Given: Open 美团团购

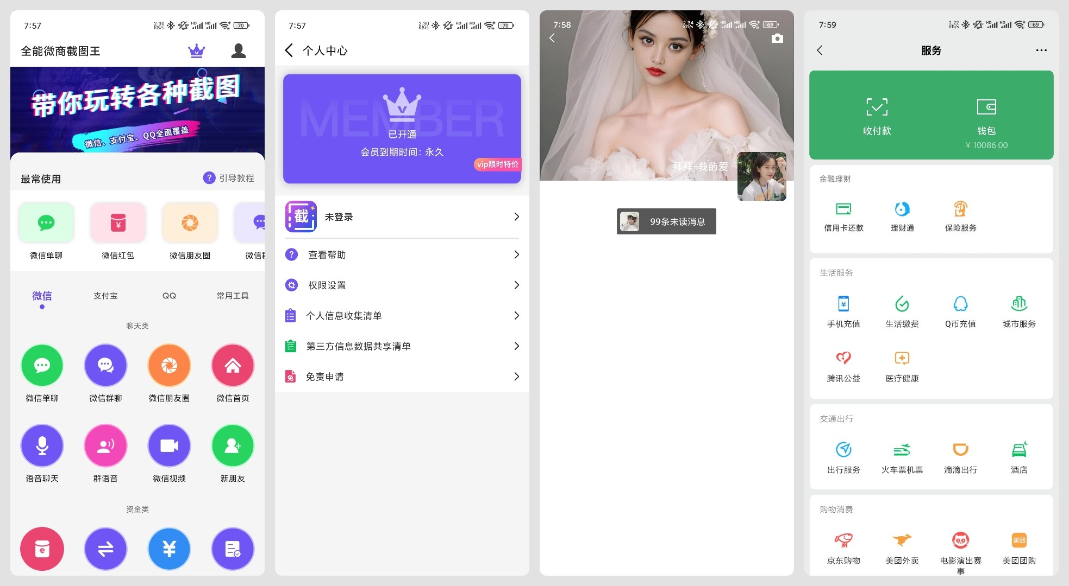Looking at the screenshot, I should (x=1019, y=549).
